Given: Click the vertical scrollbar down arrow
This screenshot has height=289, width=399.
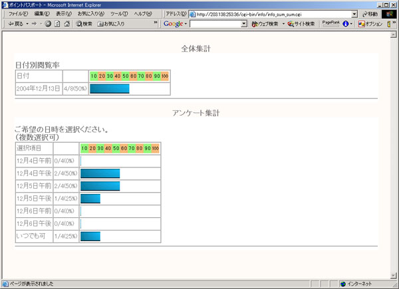Looking at the screenshot, I should tap(394, 274).
